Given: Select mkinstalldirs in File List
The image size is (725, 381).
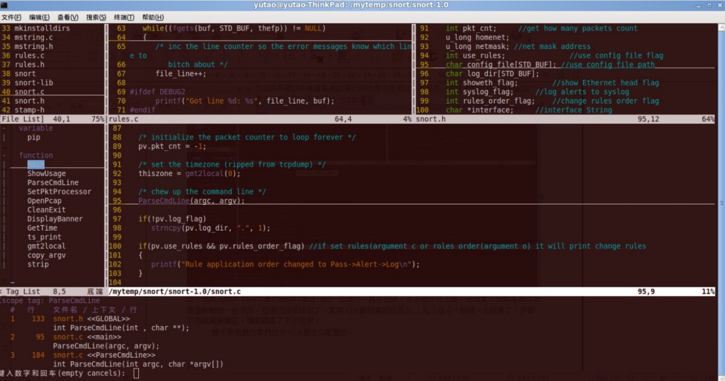Looking at the screenshot, I should (x=42, y=28).
